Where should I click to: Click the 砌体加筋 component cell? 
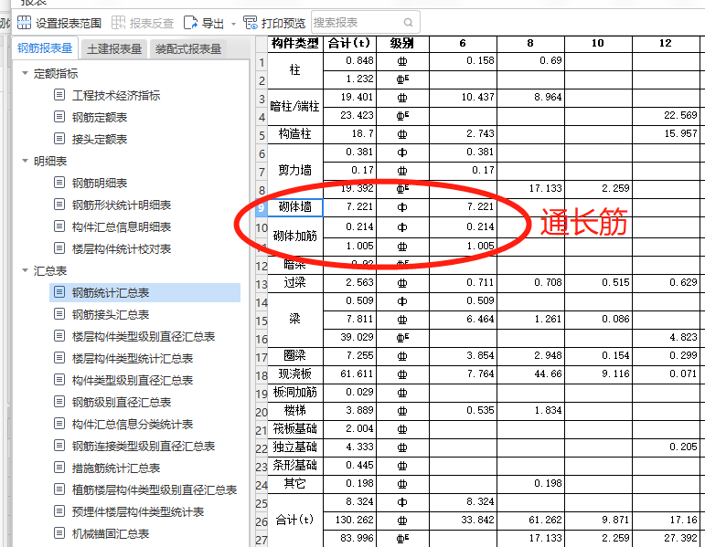click(295, 236)
